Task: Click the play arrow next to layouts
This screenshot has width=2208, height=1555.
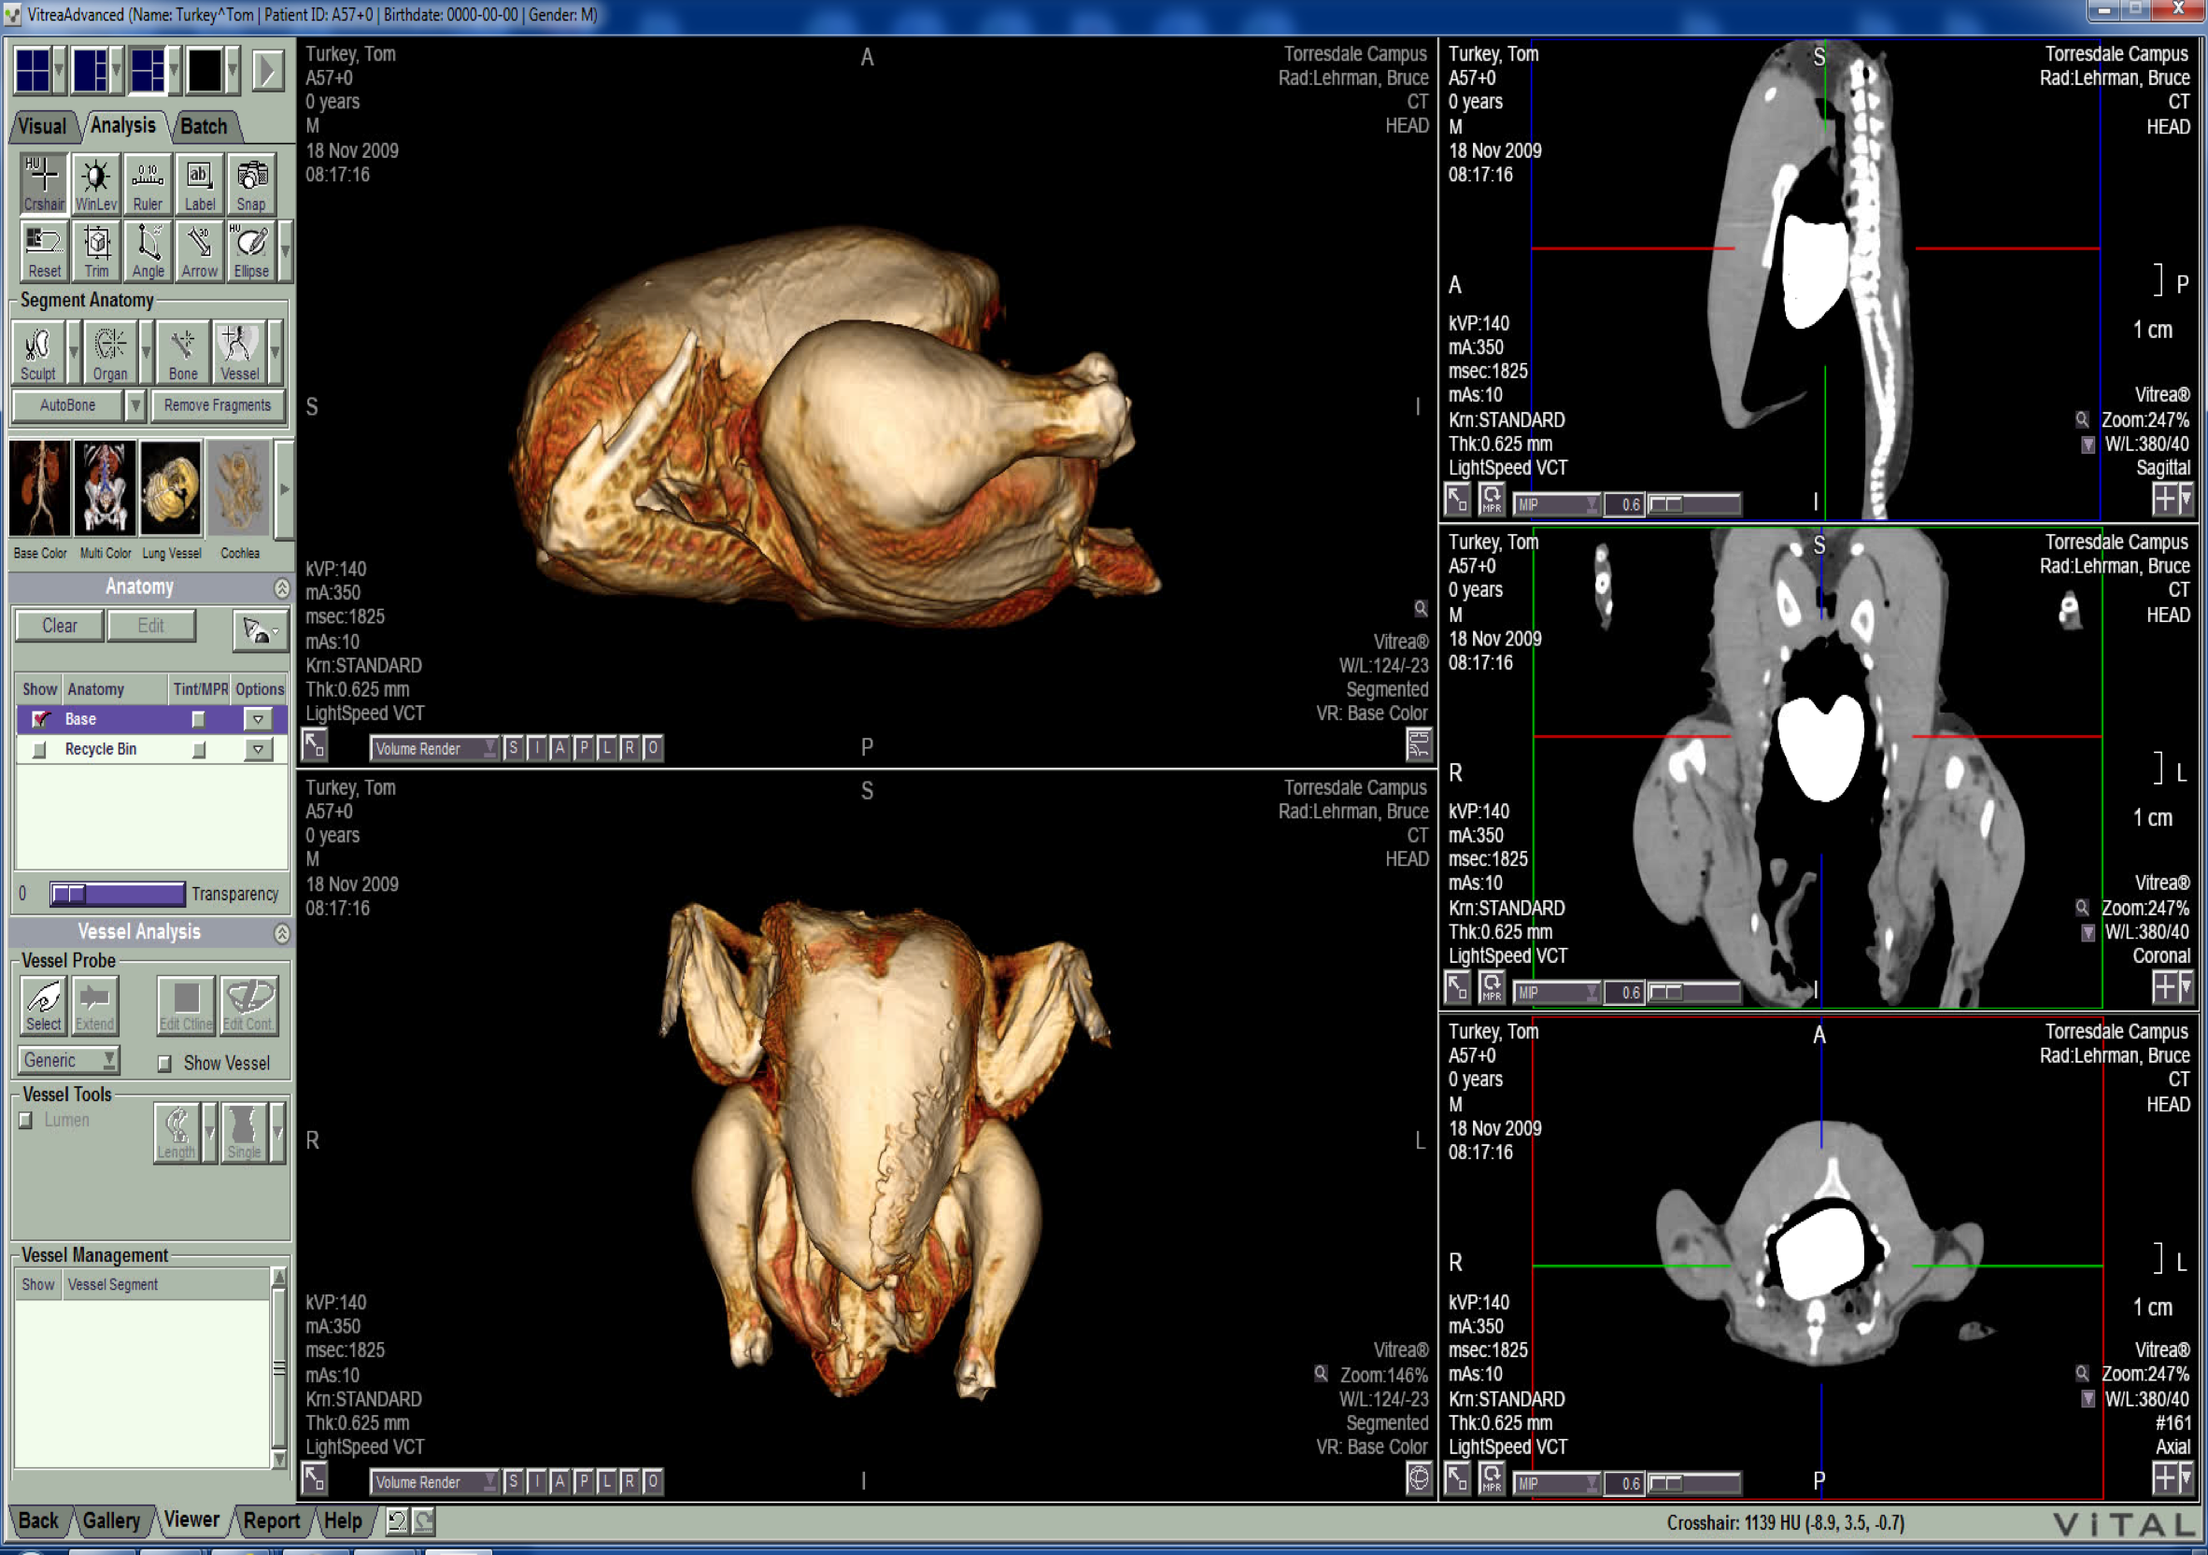Action: [x=268, y=70]
